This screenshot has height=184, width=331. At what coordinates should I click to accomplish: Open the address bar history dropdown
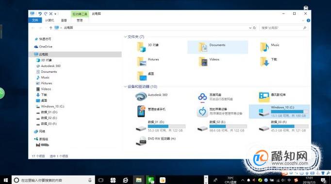coord(250,28)
